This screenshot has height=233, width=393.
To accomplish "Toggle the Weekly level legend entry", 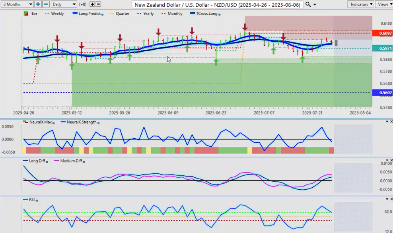I will [x=55, y=14].
